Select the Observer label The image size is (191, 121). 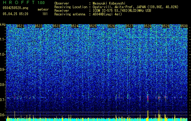tap(62, 3)
